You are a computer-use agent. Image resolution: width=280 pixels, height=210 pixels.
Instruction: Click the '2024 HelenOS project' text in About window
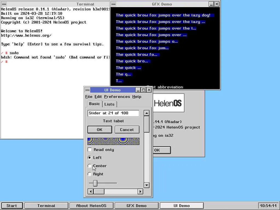[x=177, y=127]
